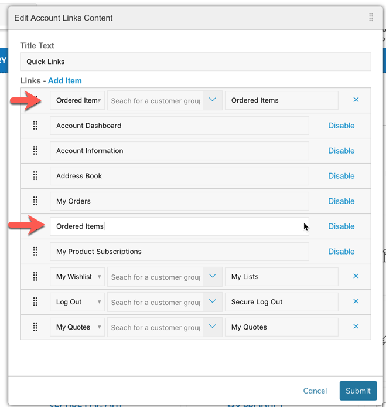Image resolution: width=386 pixels, height=407 pixels.
Task: Click the Secure Log Out label field
Action: (282, 302)
